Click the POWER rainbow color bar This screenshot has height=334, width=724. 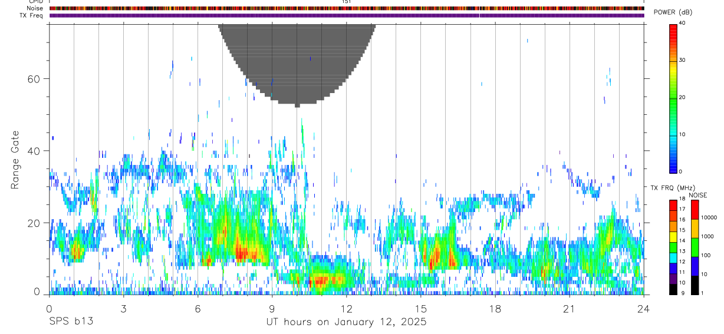coord(673,98)
